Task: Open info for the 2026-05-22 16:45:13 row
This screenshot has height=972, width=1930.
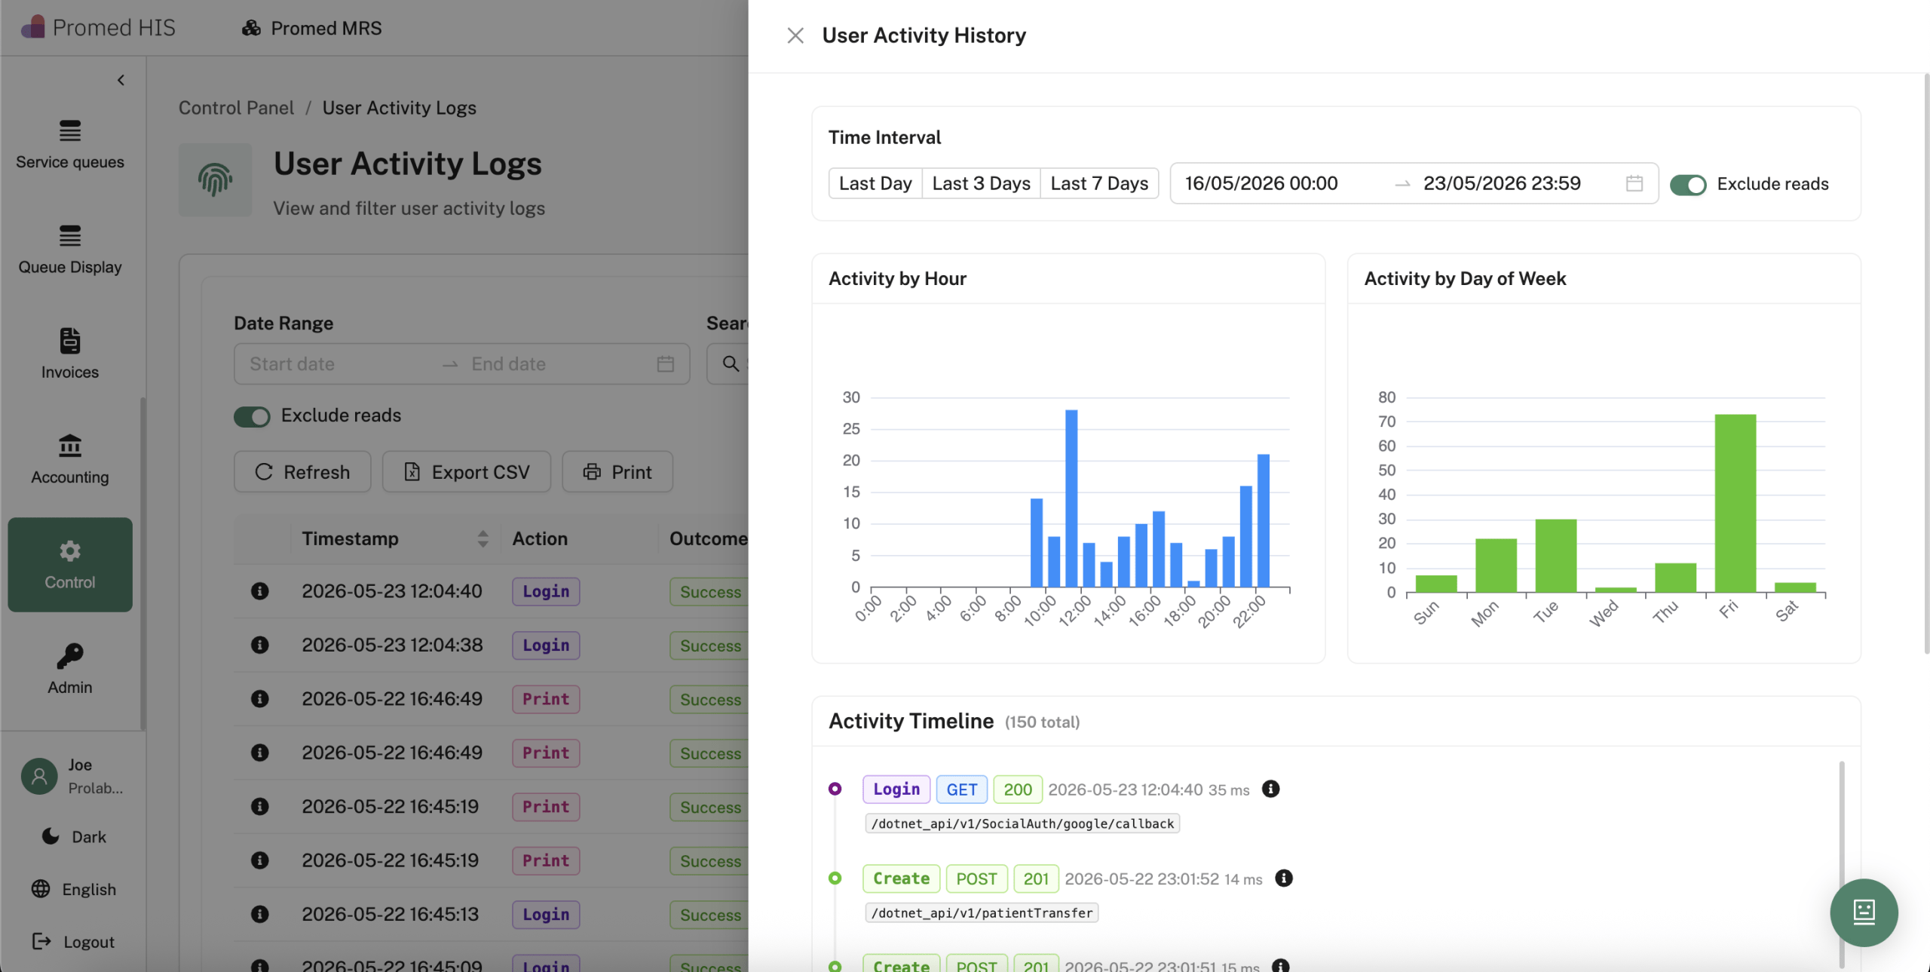Action: [x=260, y=914]
